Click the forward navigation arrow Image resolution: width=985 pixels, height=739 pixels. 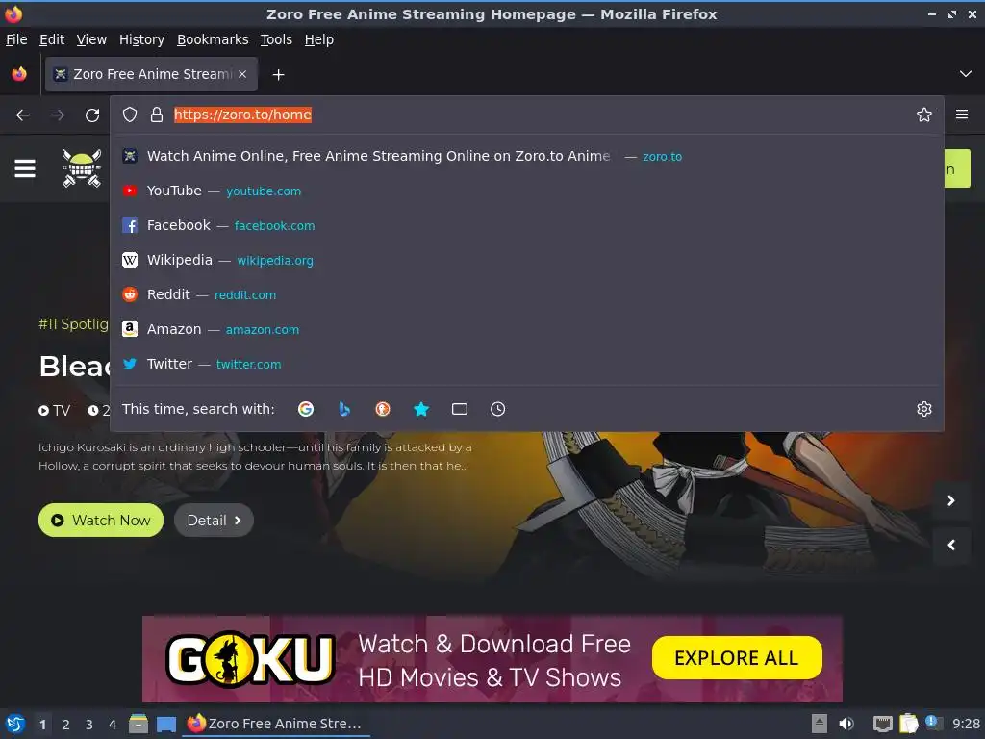pyautogui.click(x=58, y=115)
